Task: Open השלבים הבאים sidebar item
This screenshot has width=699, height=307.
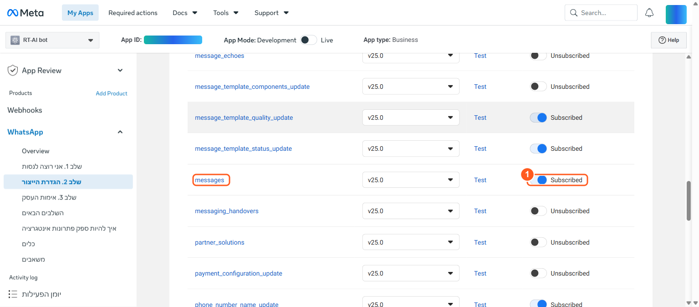Action: pyautogui.click(x=43, y=213)
